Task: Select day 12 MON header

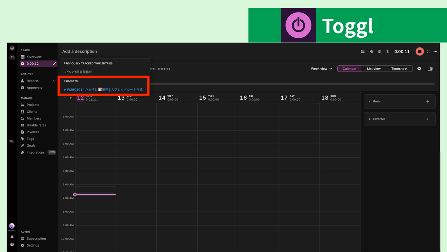Action: tap(87, 98)
